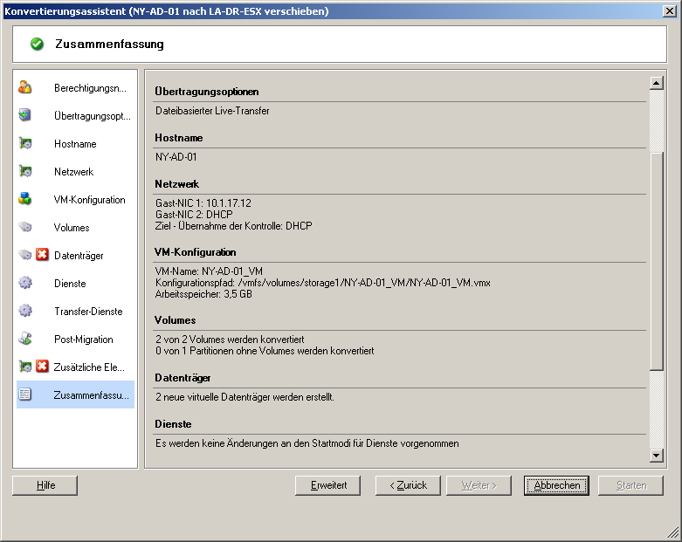The width and height of the screenshot is (682, 542).
Task: Click '2 von 2 Volumes werden konvertiert'
Action: [x=230, y=339]
